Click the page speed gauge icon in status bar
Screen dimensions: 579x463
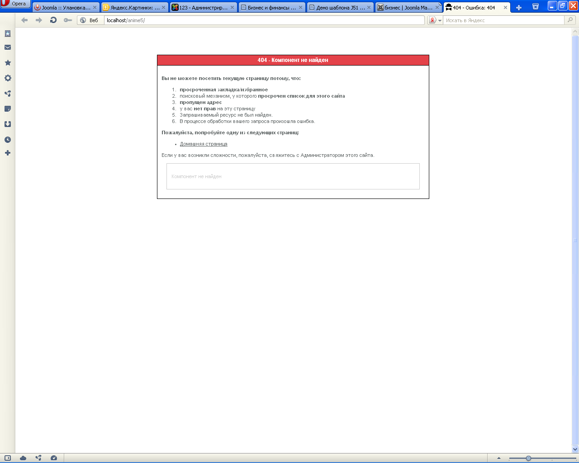point(54,458)
